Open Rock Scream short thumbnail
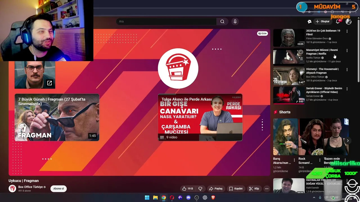This screenshot has width=360, height=202. click(311, 137)
